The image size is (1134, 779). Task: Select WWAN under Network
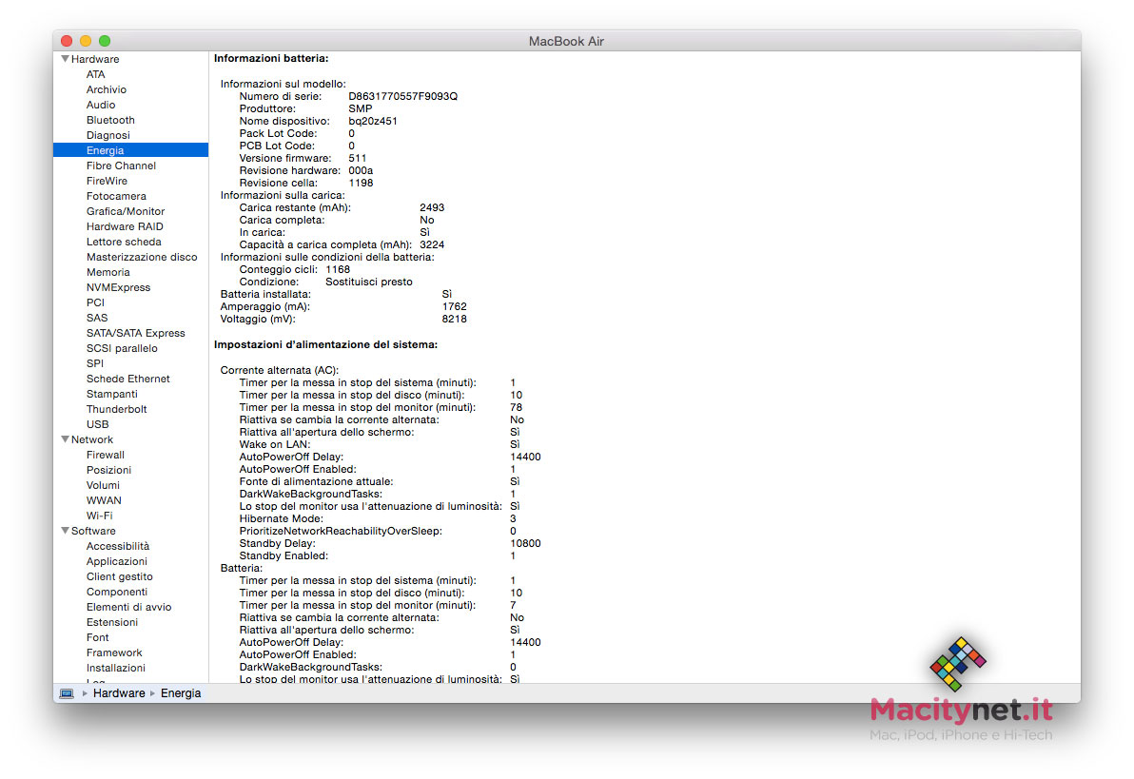click(104, 499)
